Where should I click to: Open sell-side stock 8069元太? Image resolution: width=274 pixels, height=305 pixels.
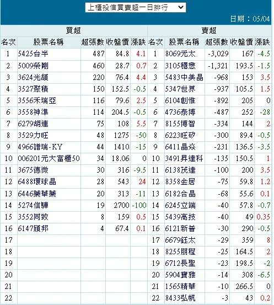point(180,54)
